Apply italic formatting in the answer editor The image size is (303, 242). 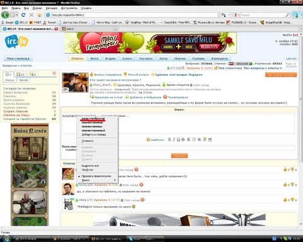pos(174,140)
